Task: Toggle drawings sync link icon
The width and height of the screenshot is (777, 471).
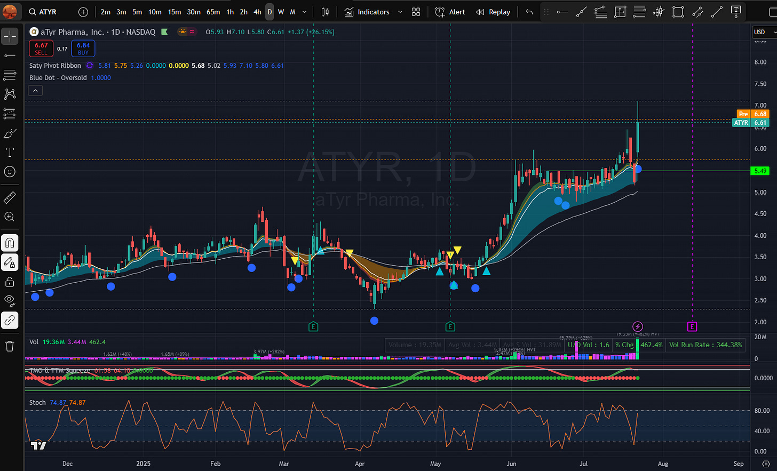Action: click(10, 321)
